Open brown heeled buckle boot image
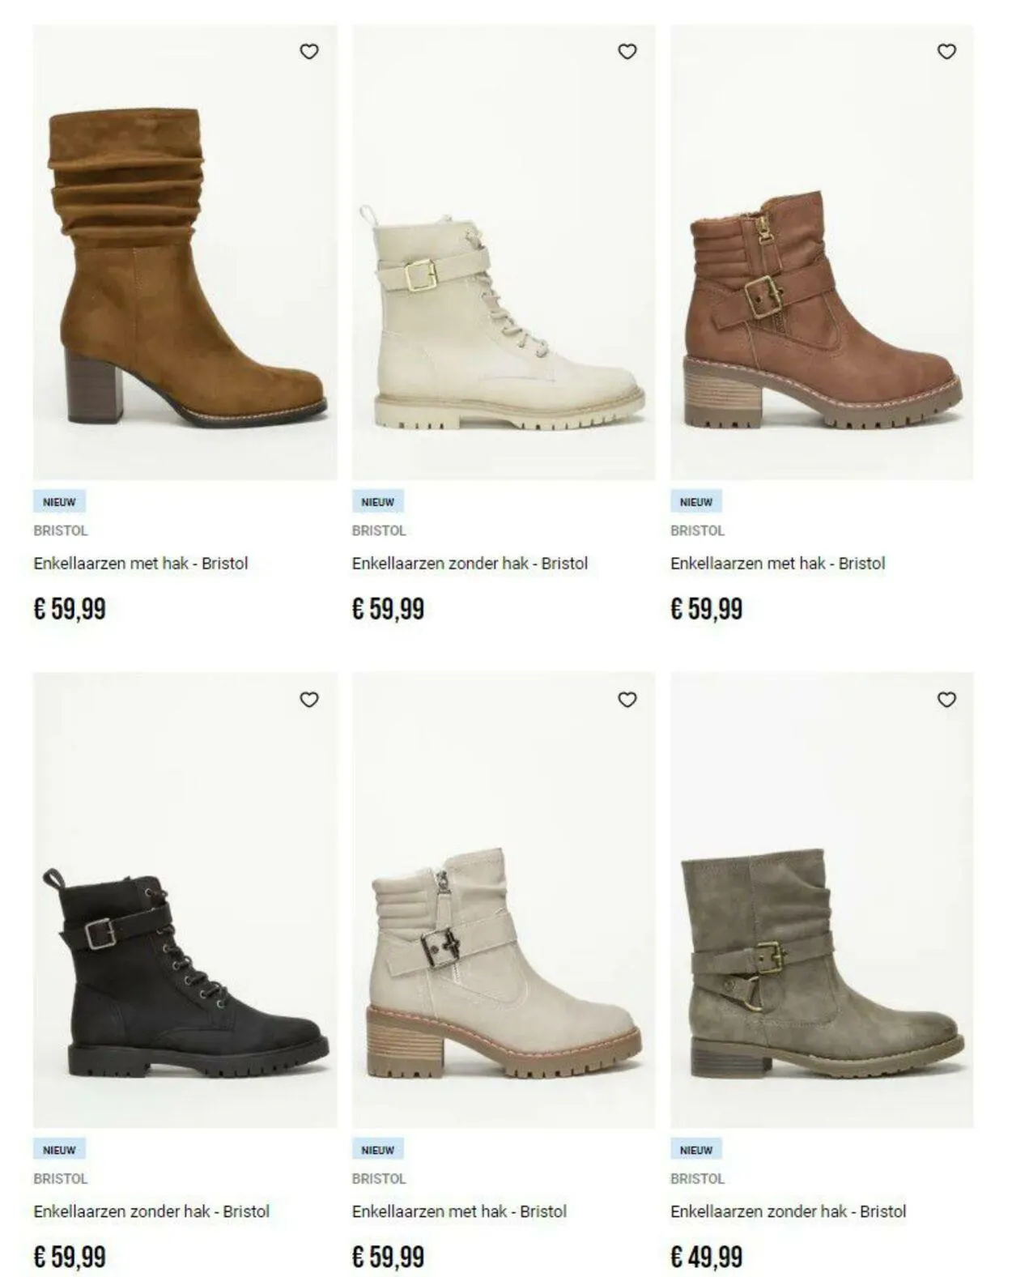This screenshot has height=1277, width=1012. [x=822, y=253]
